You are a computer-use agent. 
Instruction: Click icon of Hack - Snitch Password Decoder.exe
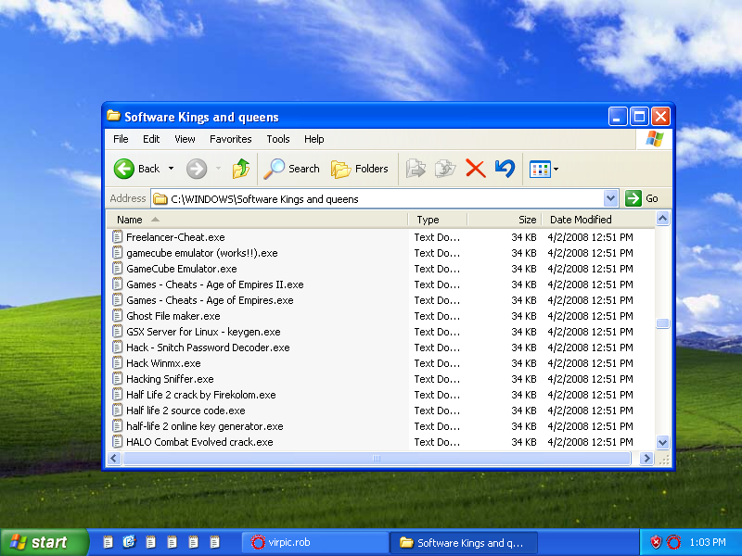click(117, 347)
